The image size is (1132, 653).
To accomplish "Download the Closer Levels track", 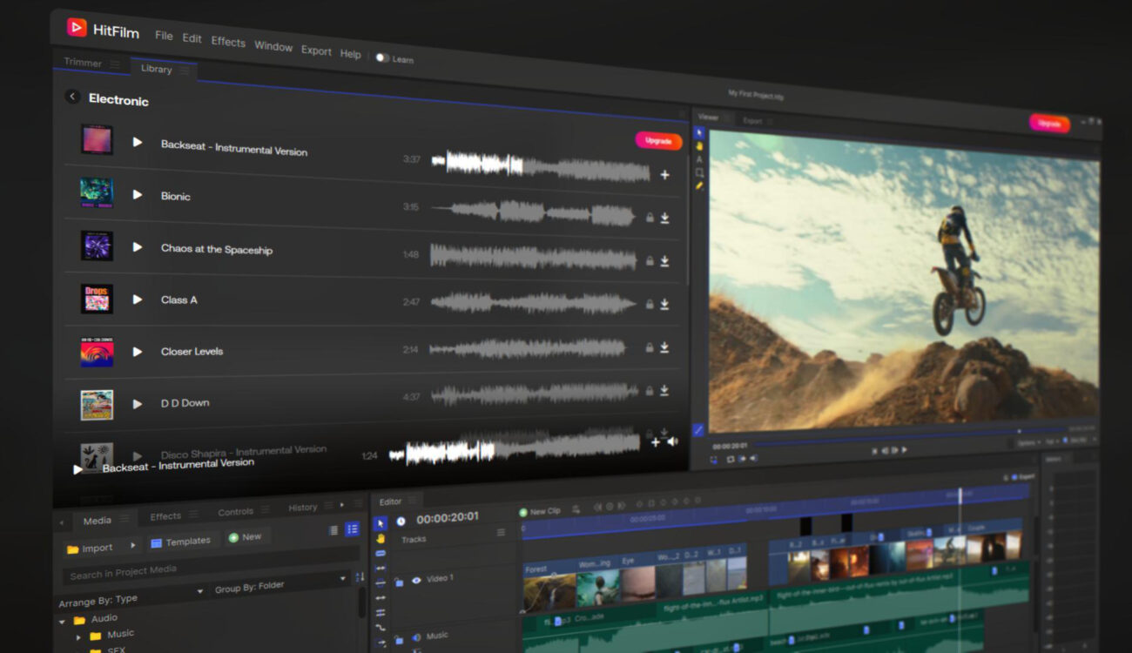I will click(664, 347).
